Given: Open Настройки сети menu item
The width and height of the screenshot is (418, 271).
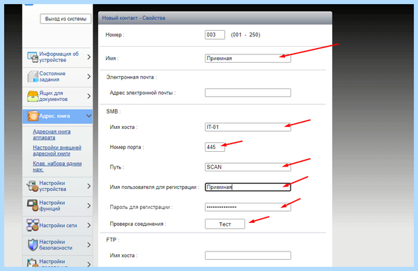Looking at the screenshot, I should tap(58, 226).
